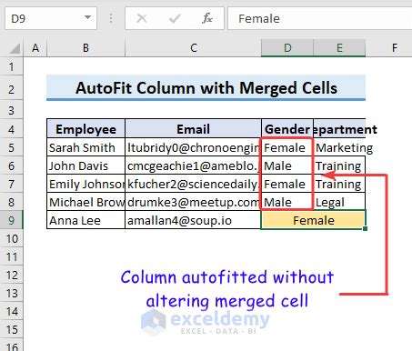
Task: Click the title cell AutoFit Column with Merged Cells
Action: tap(206, 88)
